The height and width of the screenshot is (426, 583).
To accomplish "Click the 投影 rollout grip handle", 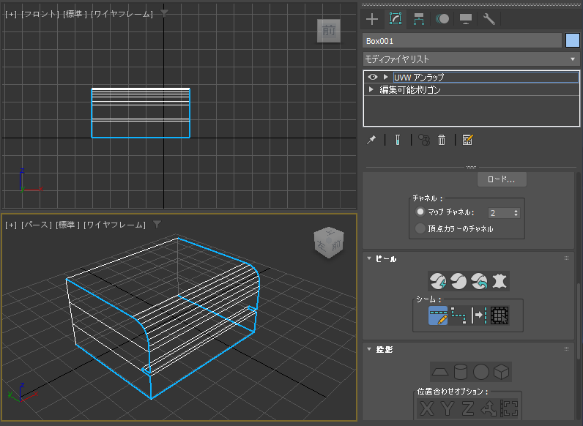I will [x=566, y=348].
